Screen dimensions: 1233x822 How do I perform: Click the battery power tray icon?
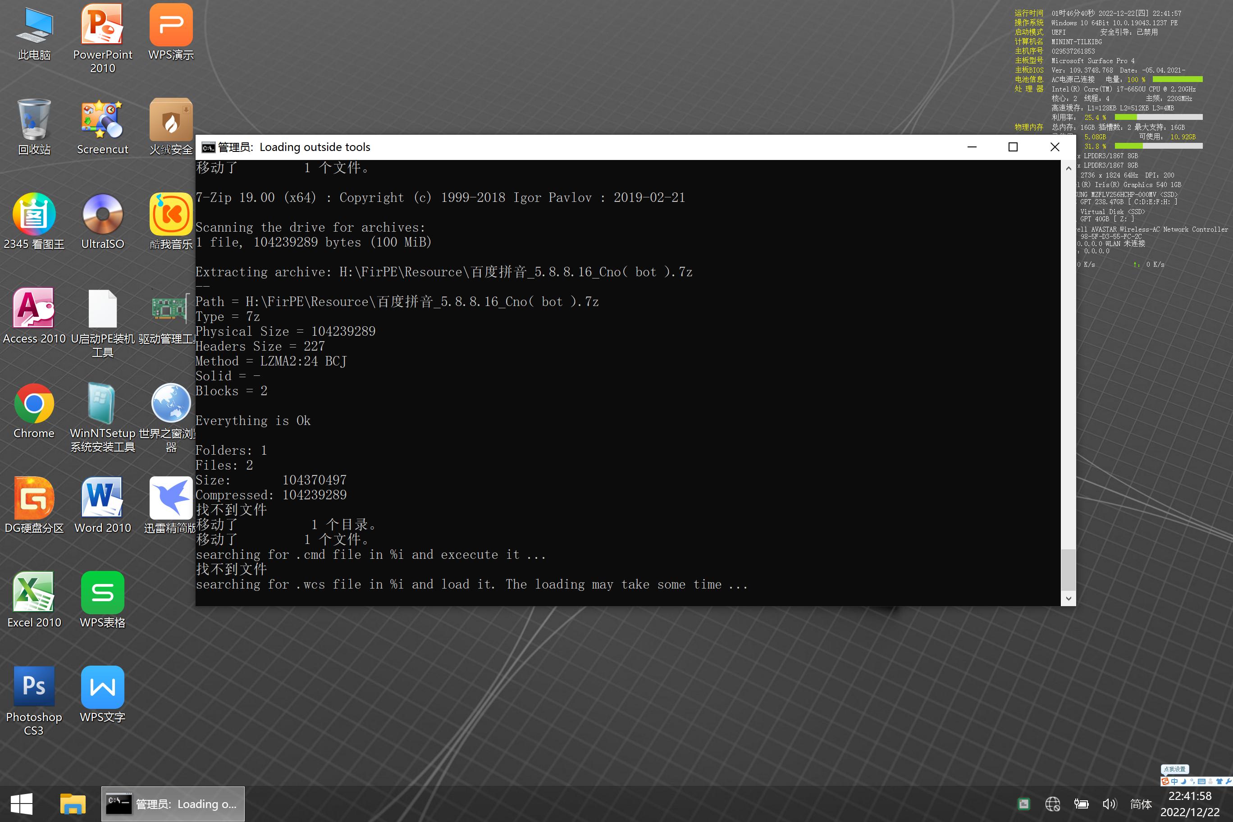click(x=1081, y=804)
